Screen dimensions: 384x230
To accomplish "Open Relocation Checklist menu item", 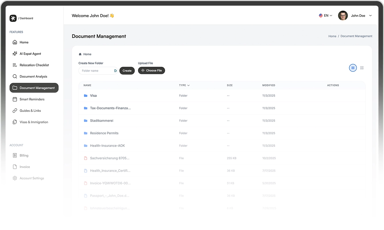I will point(34,65).
